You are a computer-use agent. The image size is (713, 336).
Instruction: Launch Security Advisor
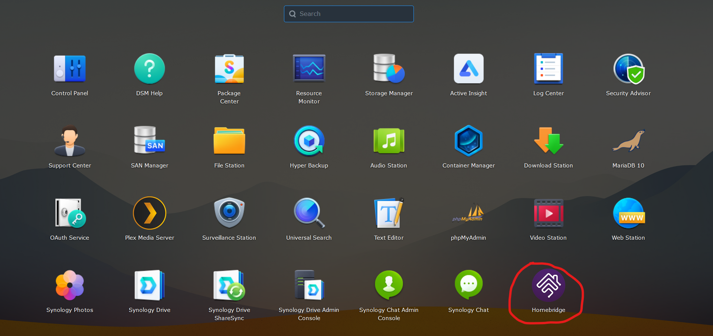tap(628, 69)
